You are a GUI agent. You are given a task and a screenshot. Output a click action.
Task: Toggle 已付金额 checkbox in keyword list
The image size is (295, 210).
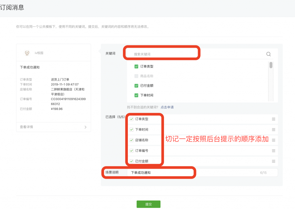point(136,86)
